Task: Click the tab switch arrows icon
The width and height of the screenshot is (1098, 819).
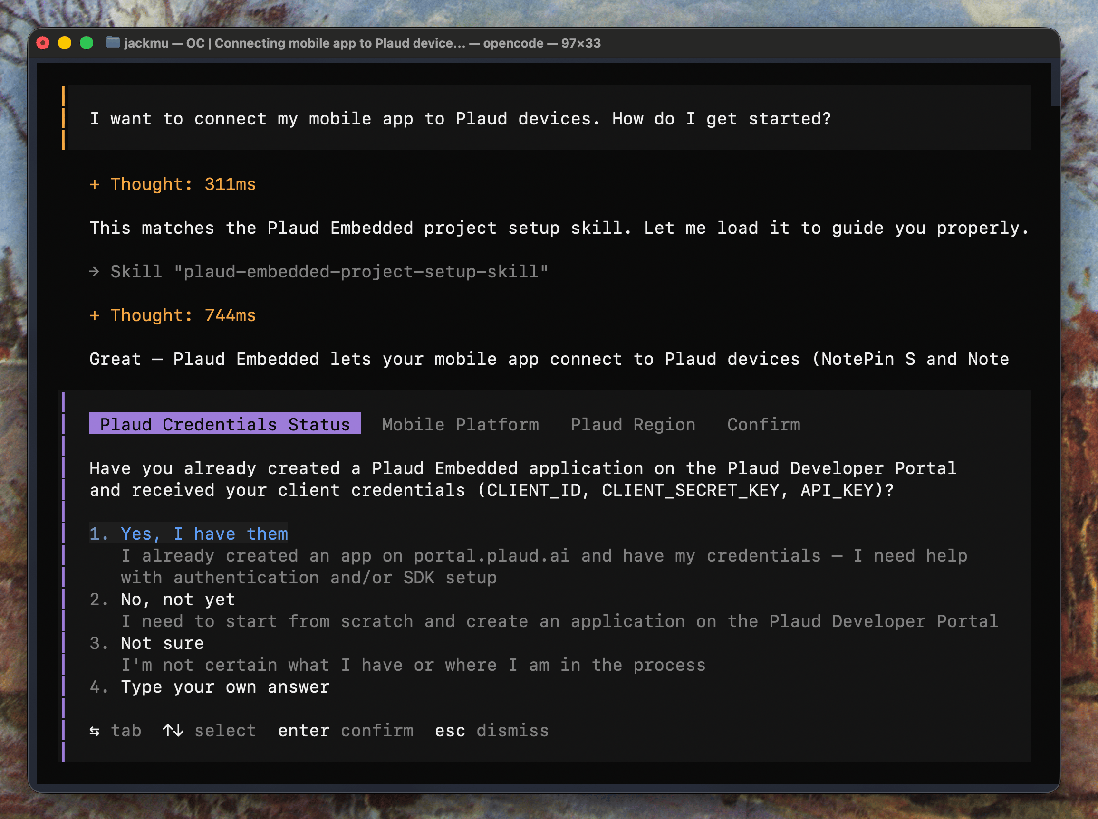Action: (94, 731)
